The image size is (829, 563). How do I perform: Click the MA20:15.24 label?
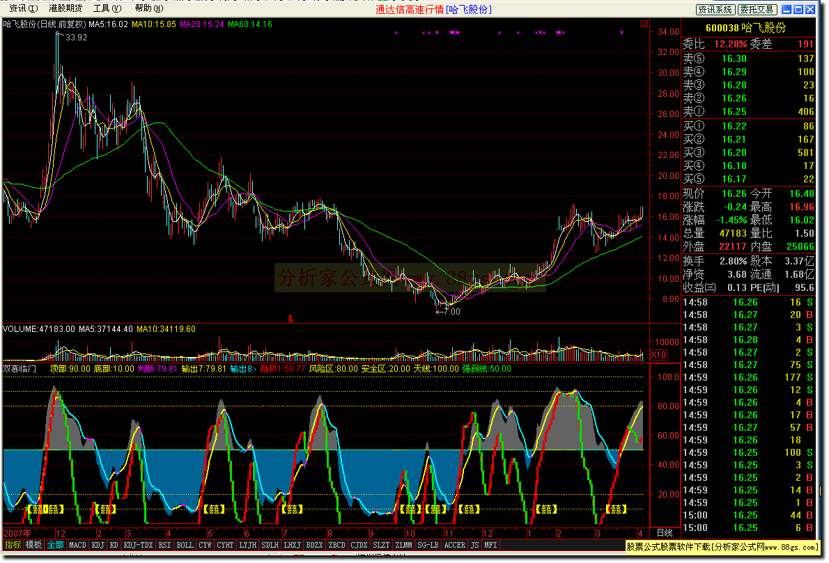[202, 24]
